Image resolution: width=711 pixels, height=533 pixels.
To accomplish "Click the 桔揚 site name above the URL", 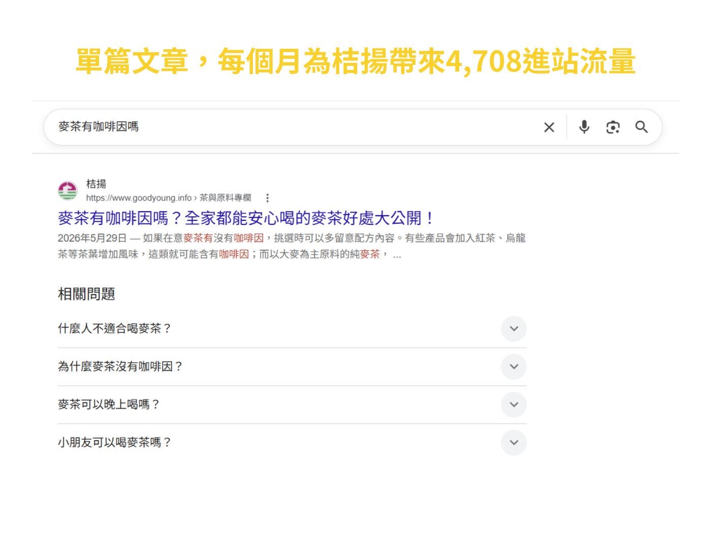I will (96, 184).
